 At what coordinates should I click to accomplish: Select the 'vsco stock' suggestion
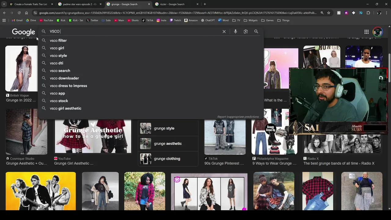pos(150,101)
